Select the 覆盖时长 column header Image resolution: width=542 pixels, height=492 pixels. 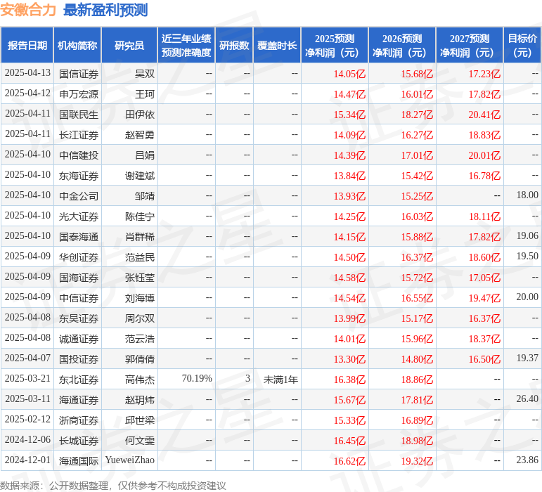(x=276, y=46)
